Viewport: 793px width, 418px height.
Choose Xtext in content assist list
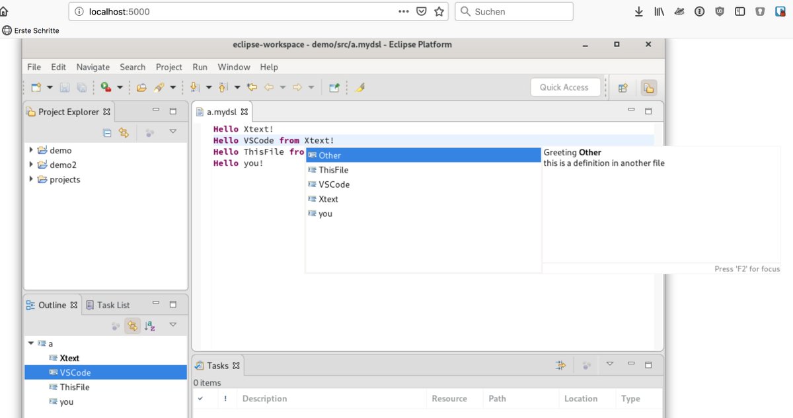pyautogui.click(x=423, y=199)
